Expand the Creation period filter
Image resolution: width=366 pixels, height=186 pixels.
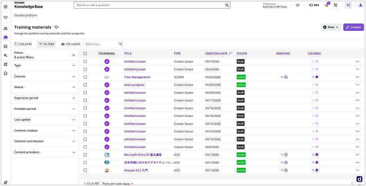[x=45, y=109]
